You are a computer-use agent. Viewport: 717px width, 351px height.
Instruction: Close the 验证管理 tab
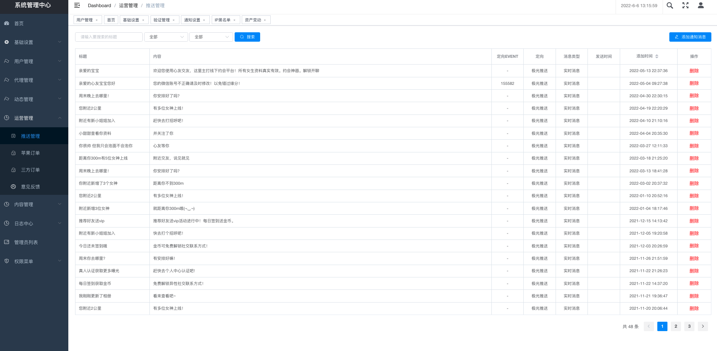174,20
